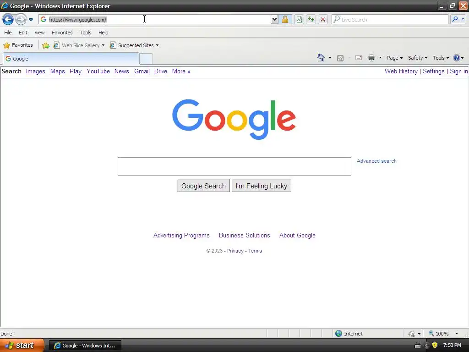
Task: Expand the zoom level dropdown arrow
Action: click(x=457, y=334)
